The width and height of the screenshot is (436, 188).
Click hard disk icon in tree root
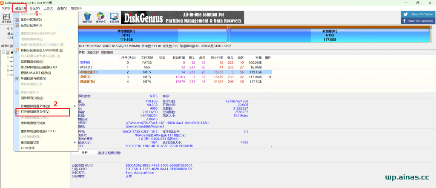(8, 52)
